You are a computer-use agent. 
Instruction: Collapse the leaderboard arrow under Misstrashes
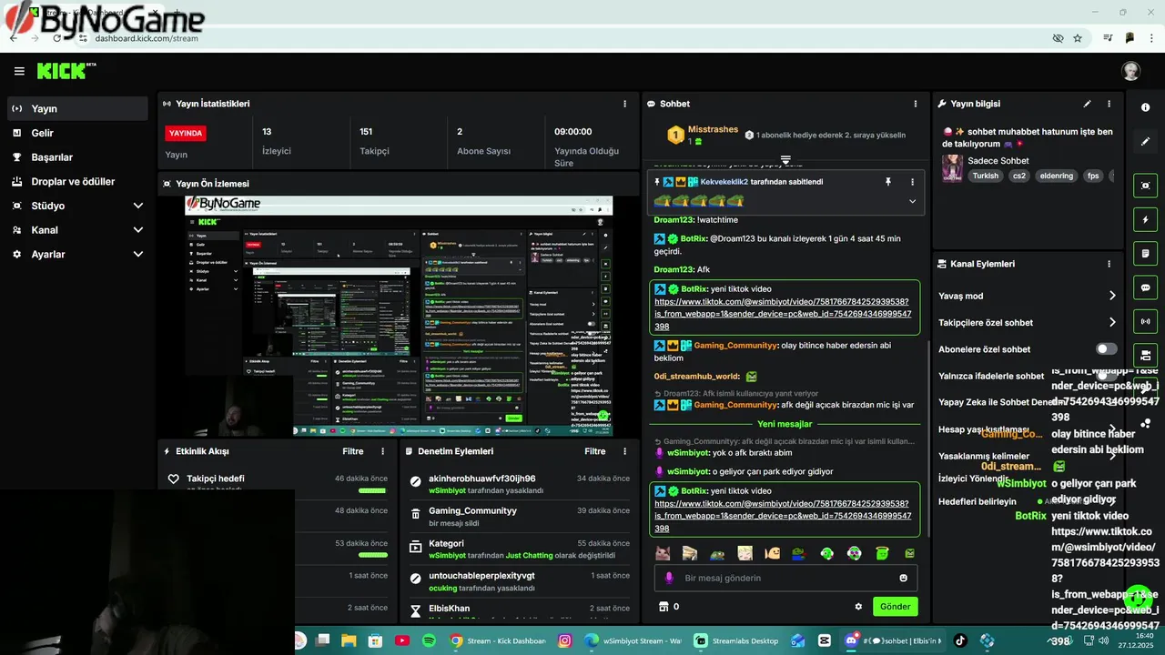tap(785, 160)
